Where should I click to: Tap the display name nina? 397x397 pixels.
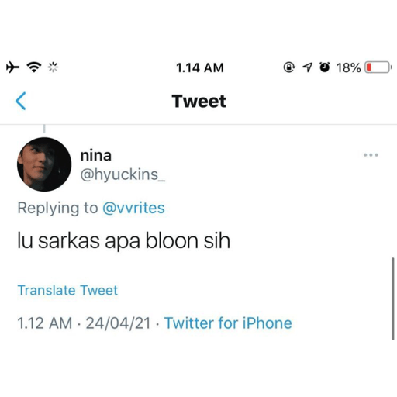pos(96,155)
